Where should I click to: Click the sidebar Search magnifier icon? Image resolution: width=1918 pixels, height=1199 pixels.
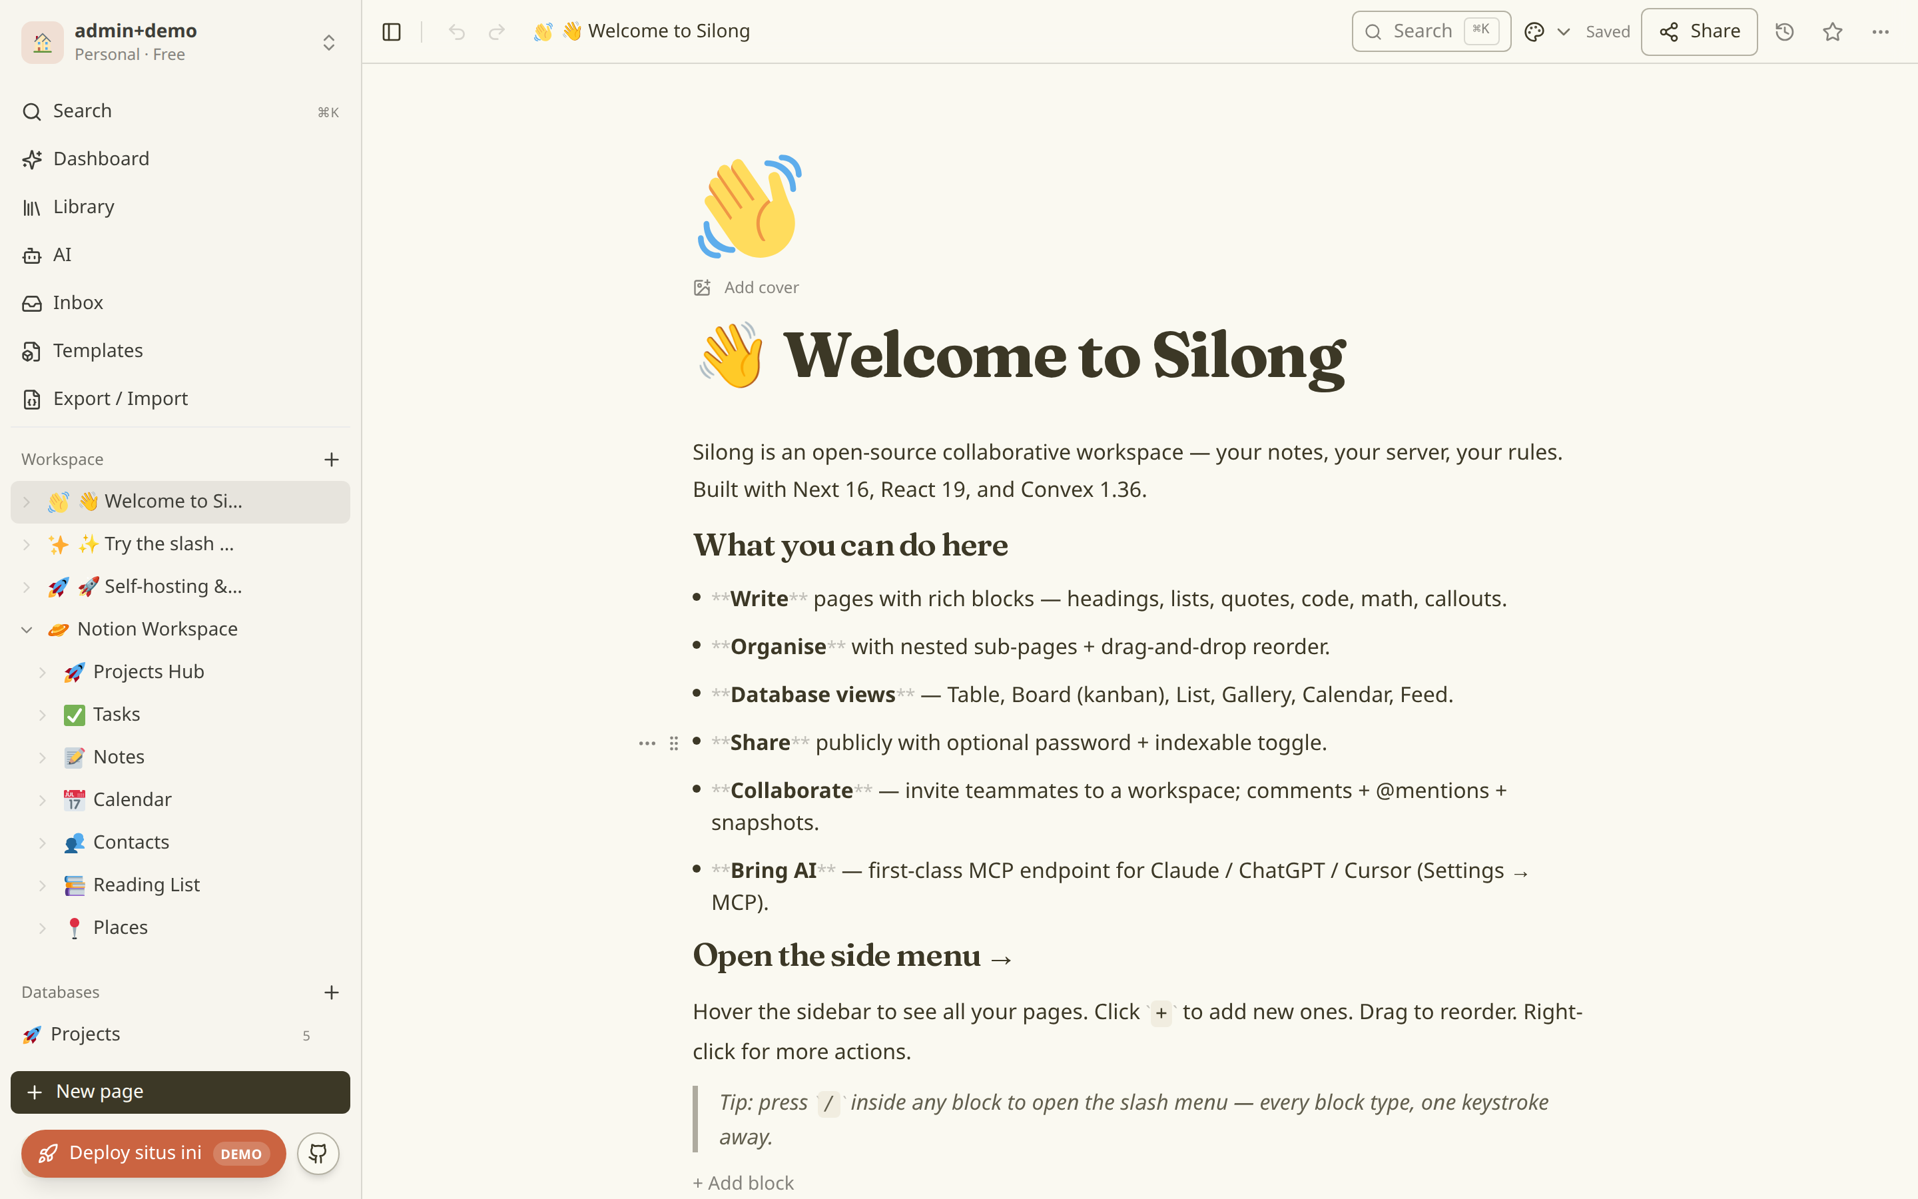(32, 112)
